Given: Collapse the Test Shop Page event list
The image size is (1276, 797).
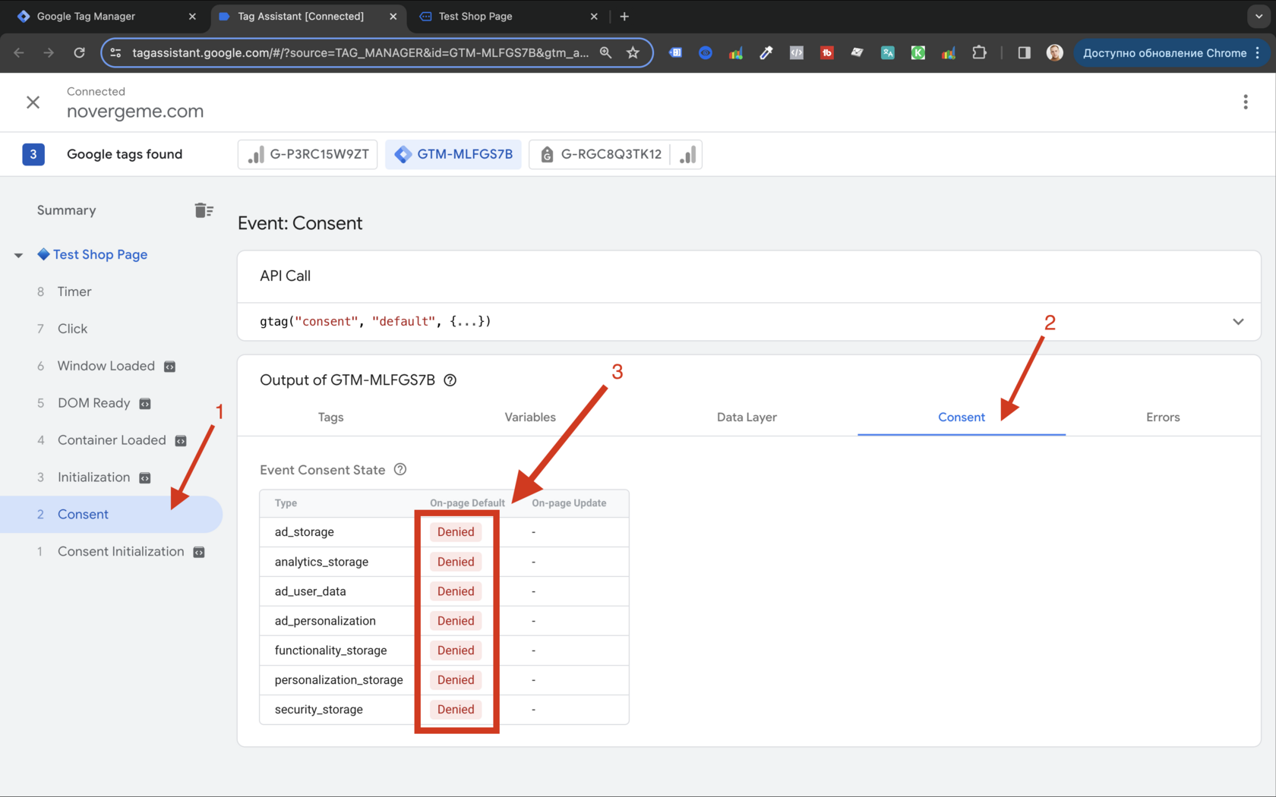Looking at the screenshot, I should [17, 255].
